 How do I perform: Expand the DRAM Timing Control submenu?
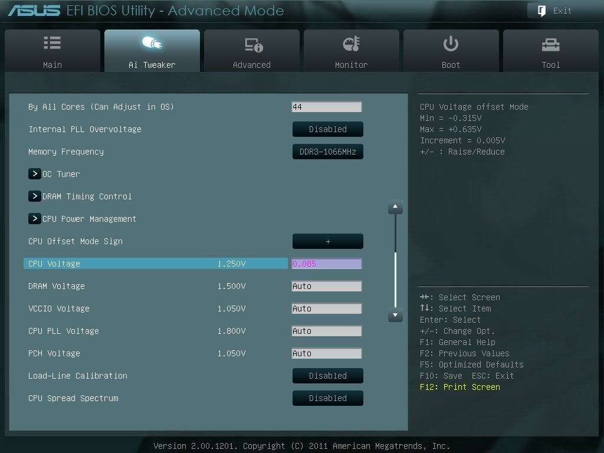click(80, 196)
